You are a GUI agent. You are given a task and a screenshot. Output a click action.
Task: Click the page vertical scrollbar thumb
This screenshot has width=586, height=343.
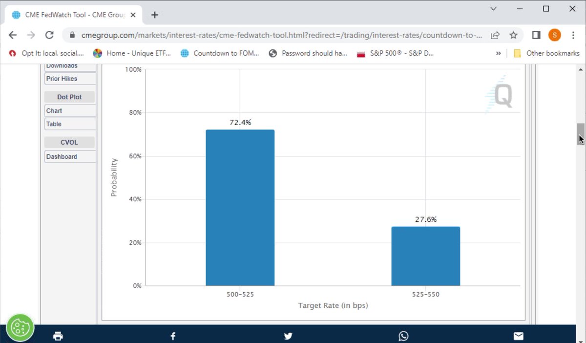click(581, 134)
